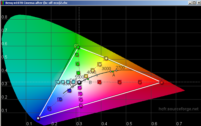Click the white reference point near D65
The width and height of the screenshot is (201, 126).
tap(79, 82)
